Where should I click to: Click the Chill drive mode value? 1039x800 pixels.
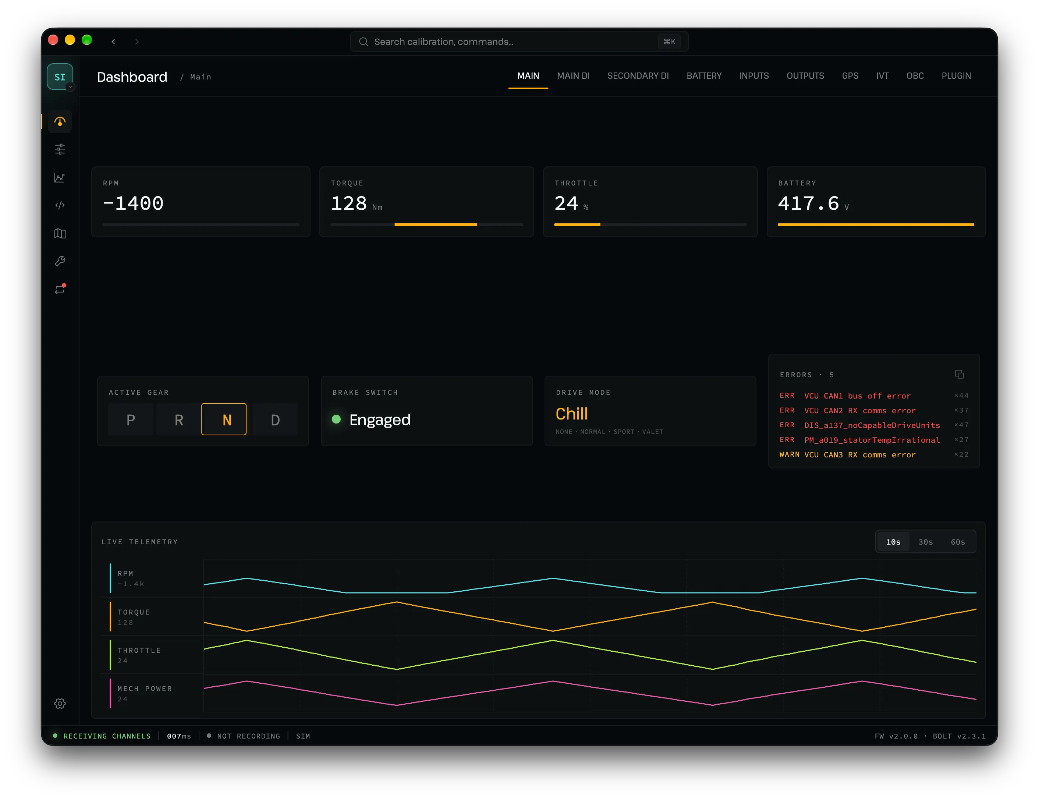(x=571, y=414)
